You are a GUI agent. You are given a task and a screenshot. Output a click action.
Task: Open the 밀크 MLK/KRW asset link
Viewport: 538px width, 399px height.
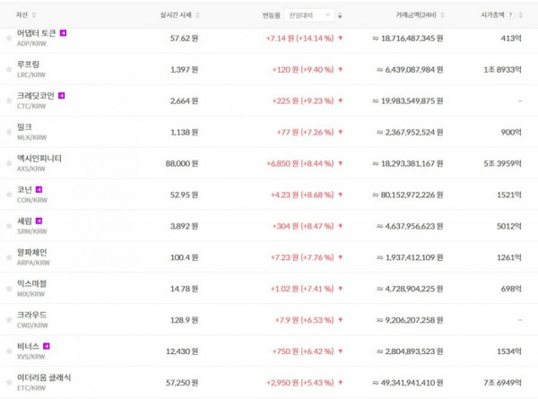(31, 132)
